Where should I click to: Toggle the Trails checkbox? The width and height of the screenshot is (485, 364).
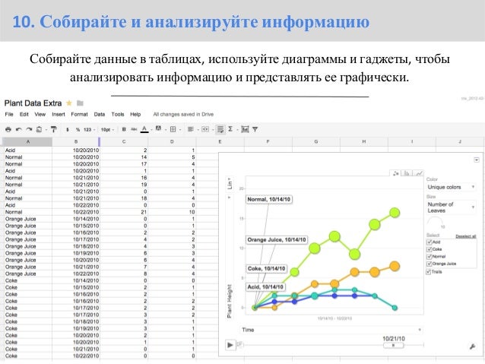(429, 272)
